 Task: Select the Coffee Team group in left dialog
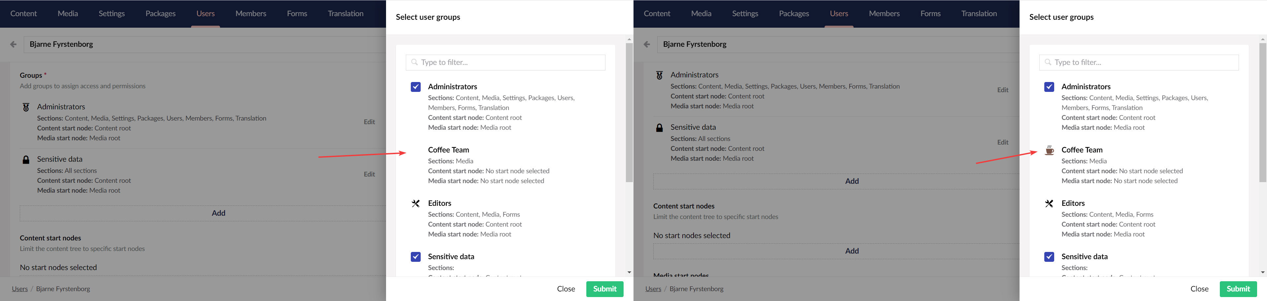pyautogui.click(x=449, y=150)
